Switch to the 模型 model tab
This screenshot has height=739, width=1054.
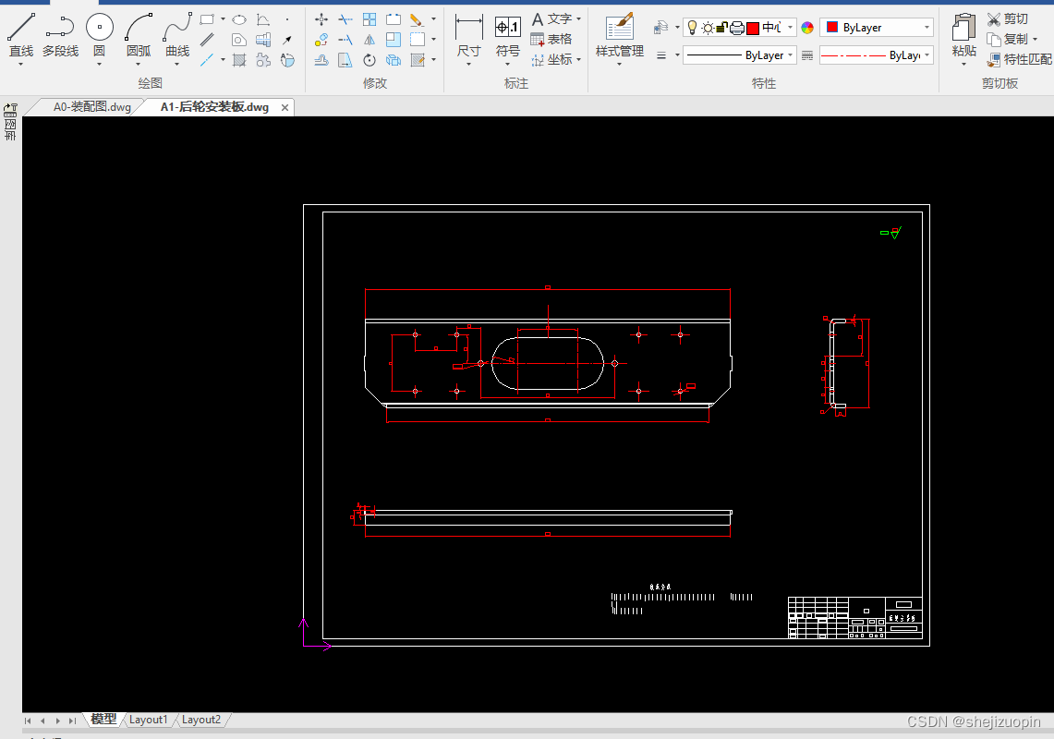click(103, 719)
